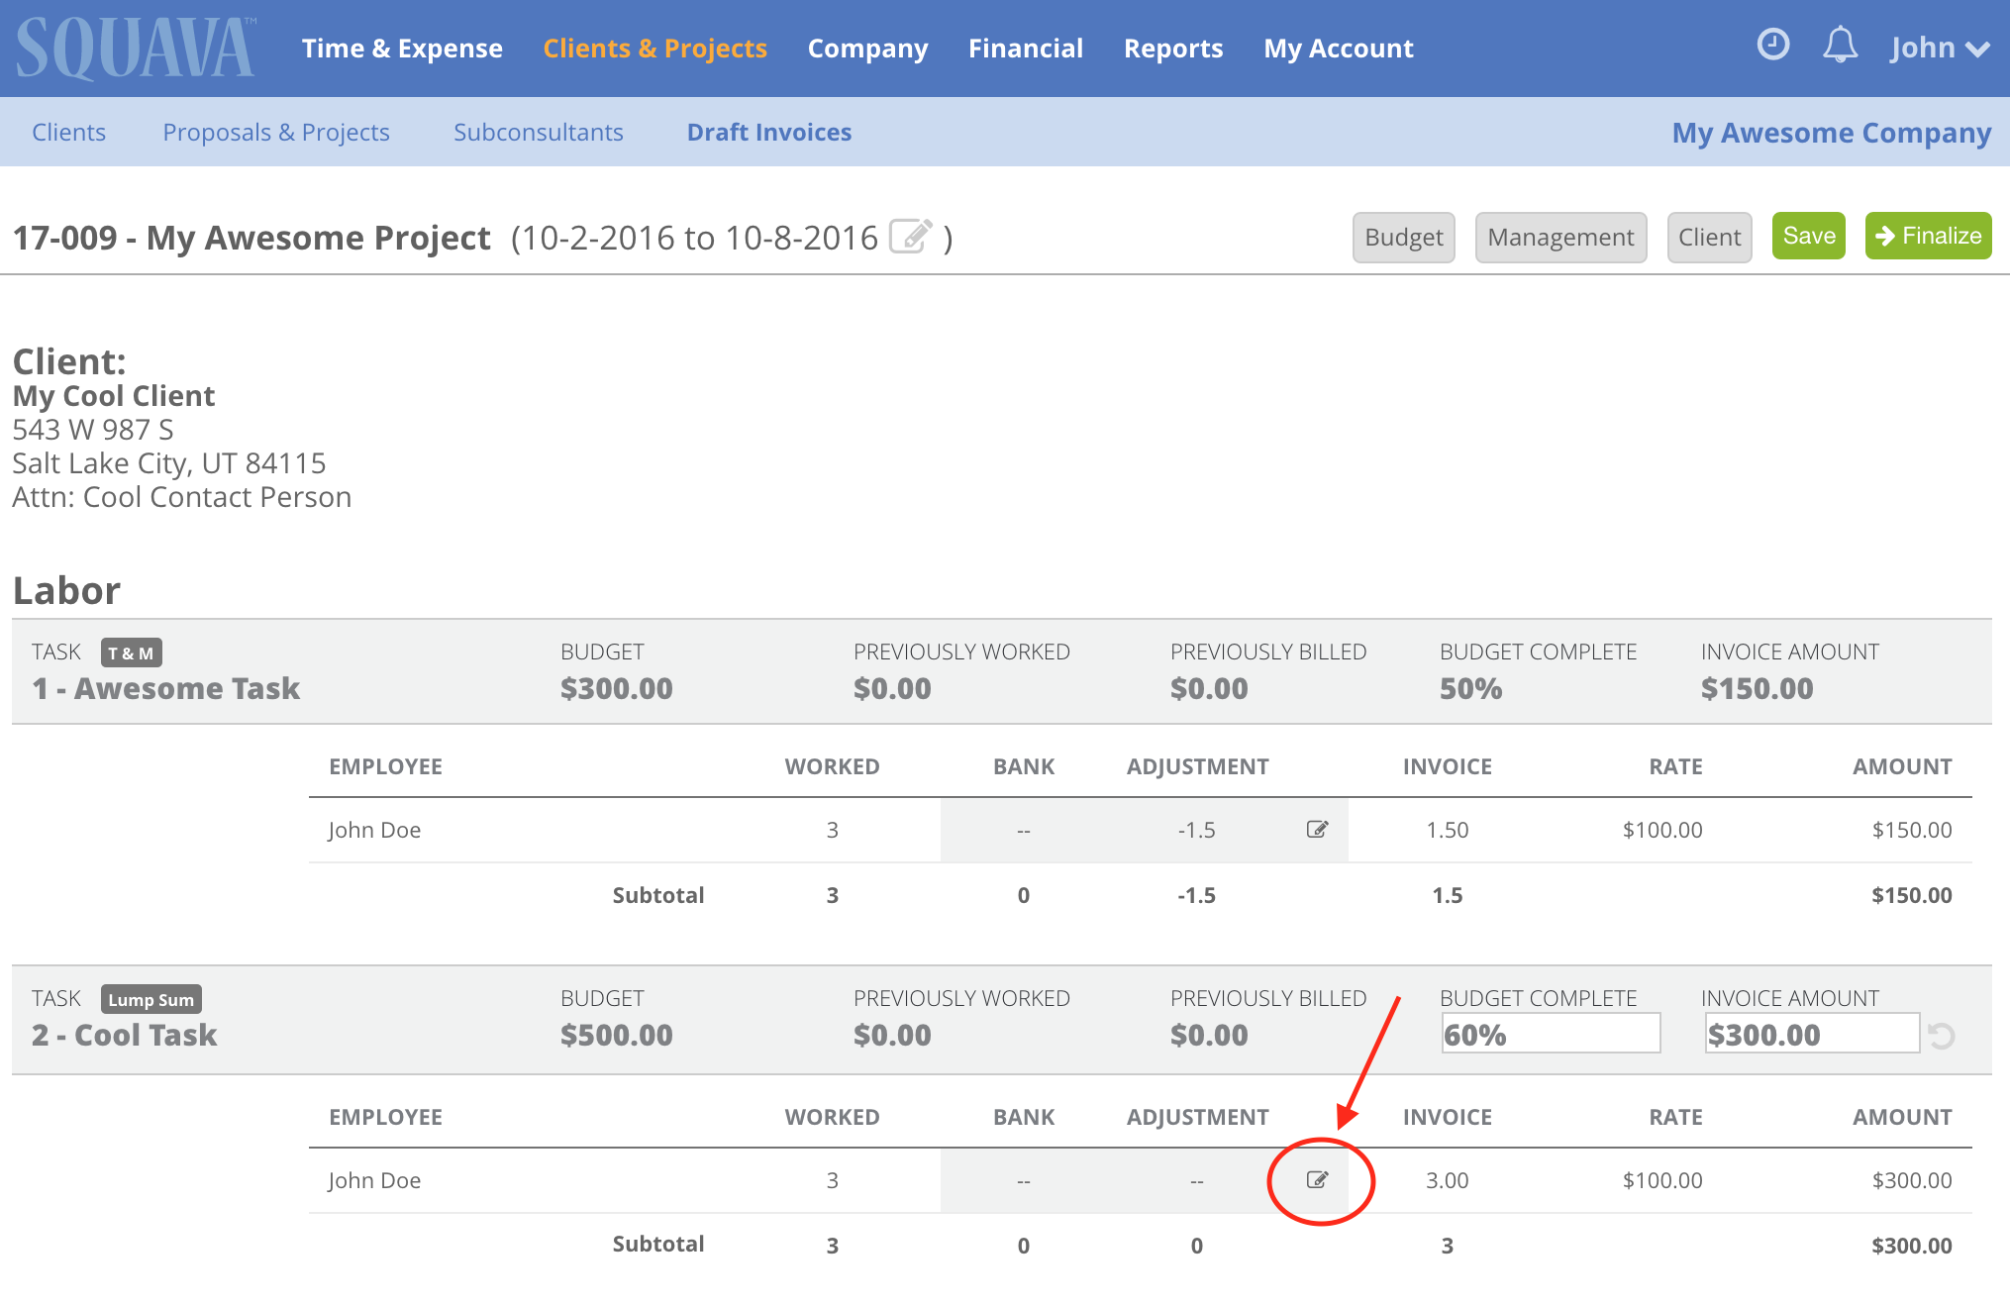Click 'My Cool Client' name
This screenshot has width=2010, height=1305.
pyautogui.click(x=113, y=395)
